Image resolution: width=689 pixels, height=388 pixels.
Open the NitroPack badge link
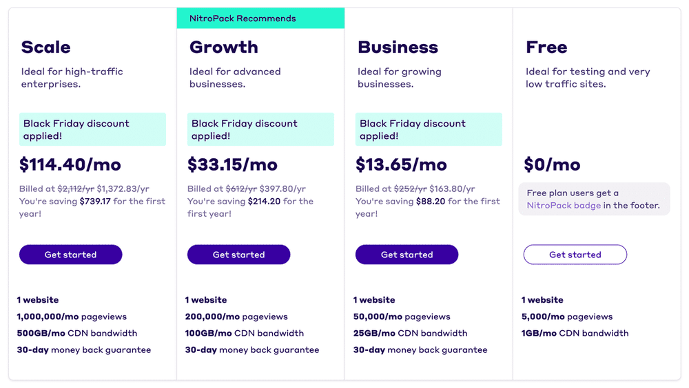click(x=564, y=206)
